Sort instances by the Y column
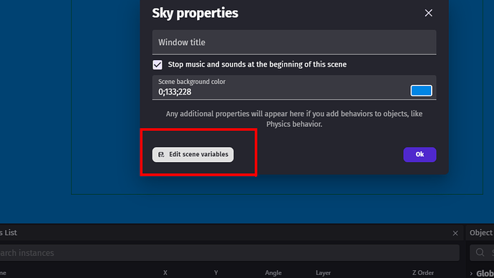The height and width of the screenshot is (278, 494). pos(215,273)
